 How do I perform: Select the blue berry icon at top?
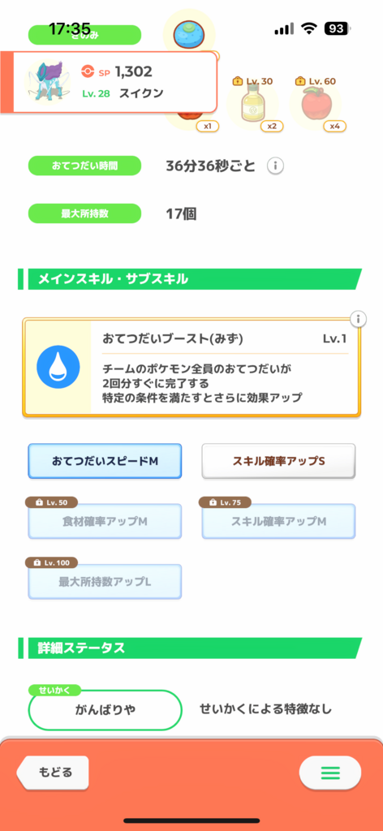click(x=189, y=32)
